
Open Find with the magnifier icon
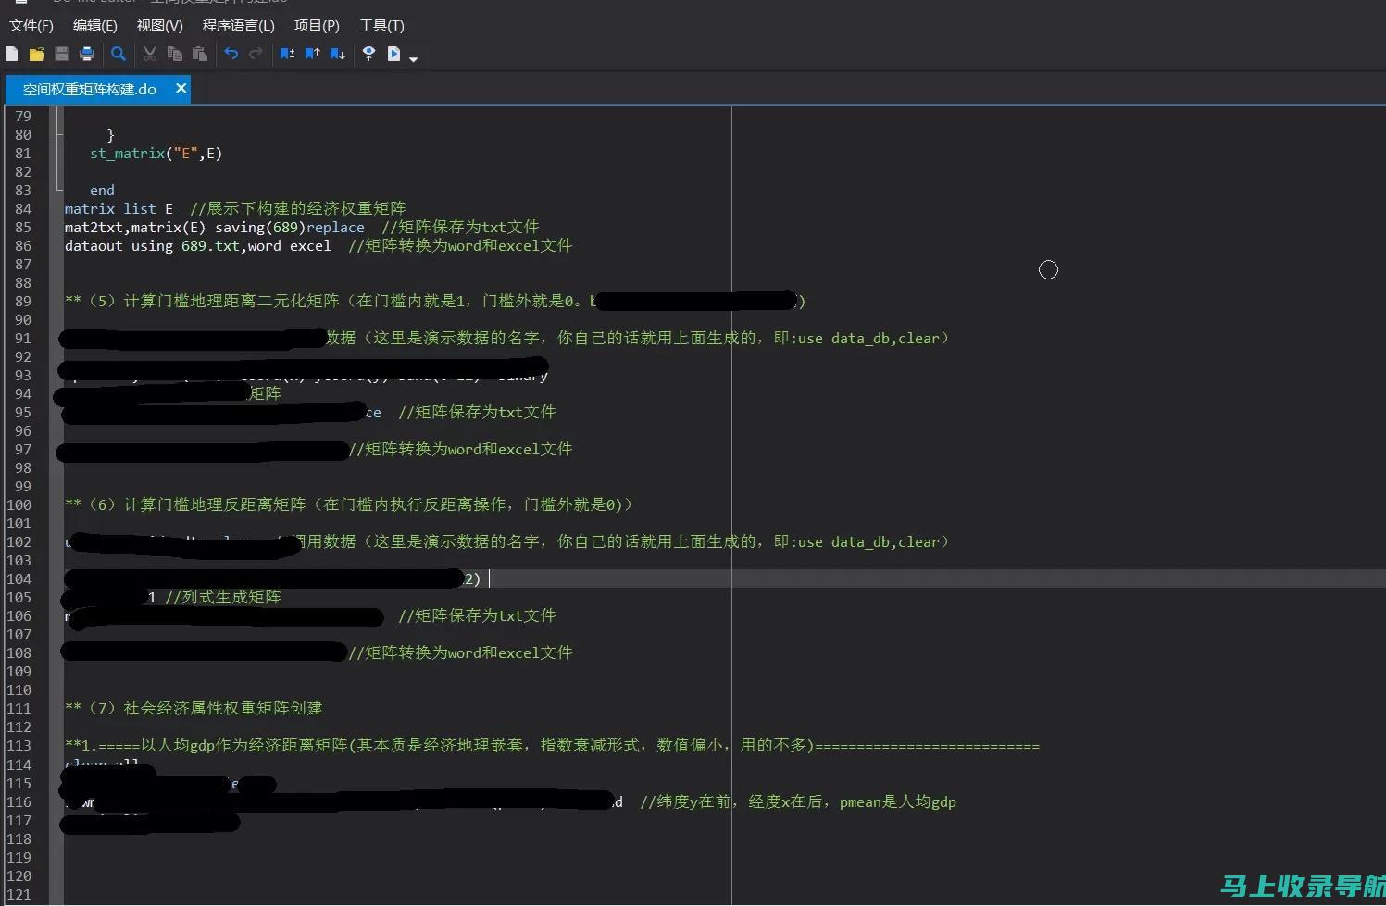119,54
